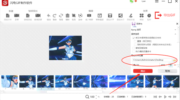Viewport: 180px width, 100px height.
Task: Click the 减少帧数 reduce frames icon
Action: pyautogui.click(x=89, y=15)
